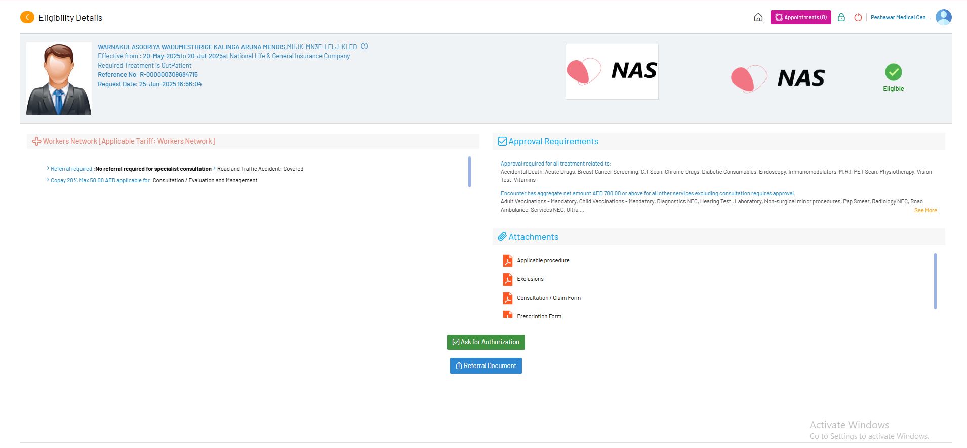
Task: Click the Eligibility Details page title
Action: pyautogui.click(x=70, y=18)
